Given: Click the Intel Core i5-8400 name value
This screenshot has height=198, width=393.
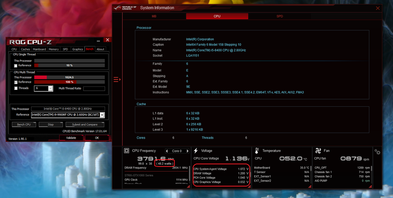Looking at the screenshot, I should (x=216, y=50).
